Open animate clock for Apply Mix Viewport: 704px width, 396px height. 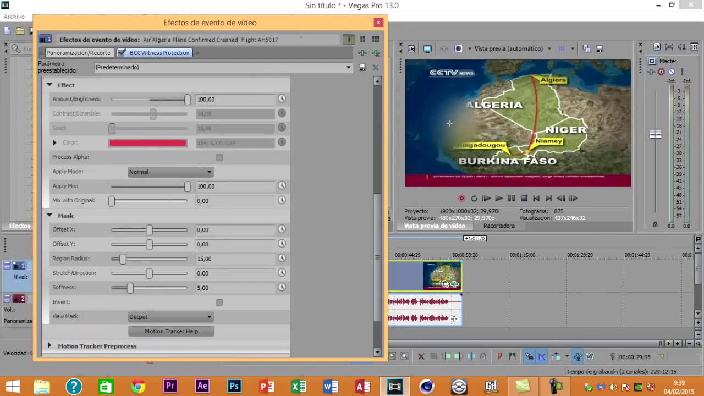pos(282,186)
